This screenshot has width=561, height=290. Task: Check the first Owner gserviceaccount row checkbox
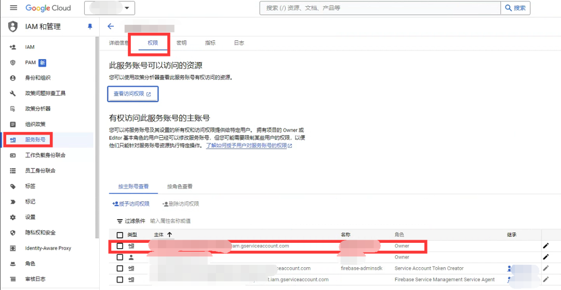pos(120,246)
